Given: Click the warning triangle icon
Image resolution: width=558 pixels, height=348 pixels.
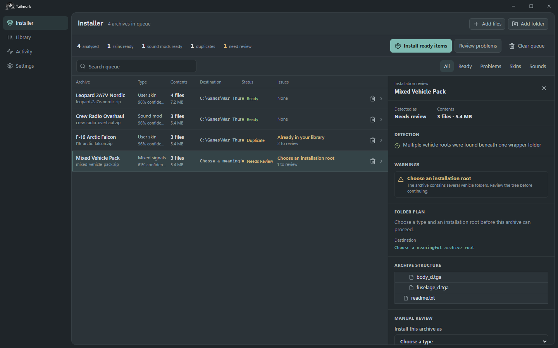Looking at the screenshot, I should coord(401,179).
